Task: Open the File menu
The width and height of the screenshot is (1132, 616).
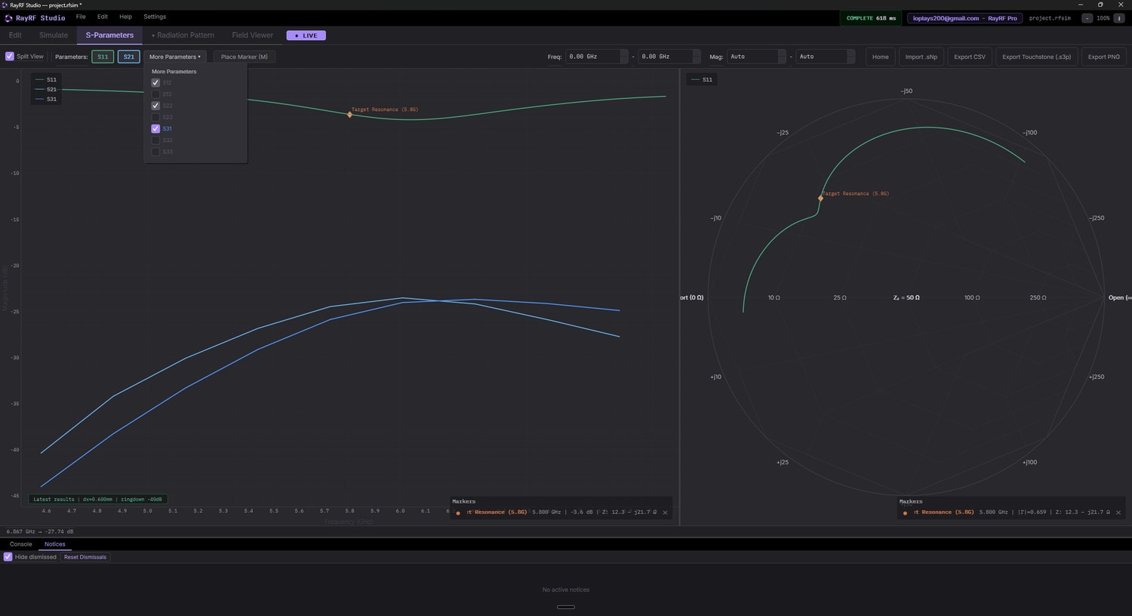Action: (x=81, y=17)
